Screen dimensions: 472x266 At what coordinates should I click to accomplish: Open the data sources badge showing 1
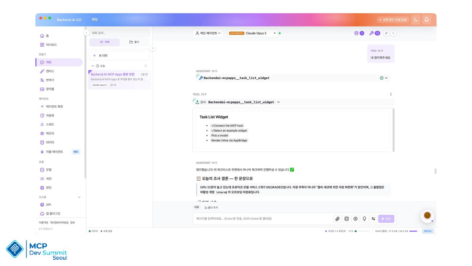click(x=359, y=33)
